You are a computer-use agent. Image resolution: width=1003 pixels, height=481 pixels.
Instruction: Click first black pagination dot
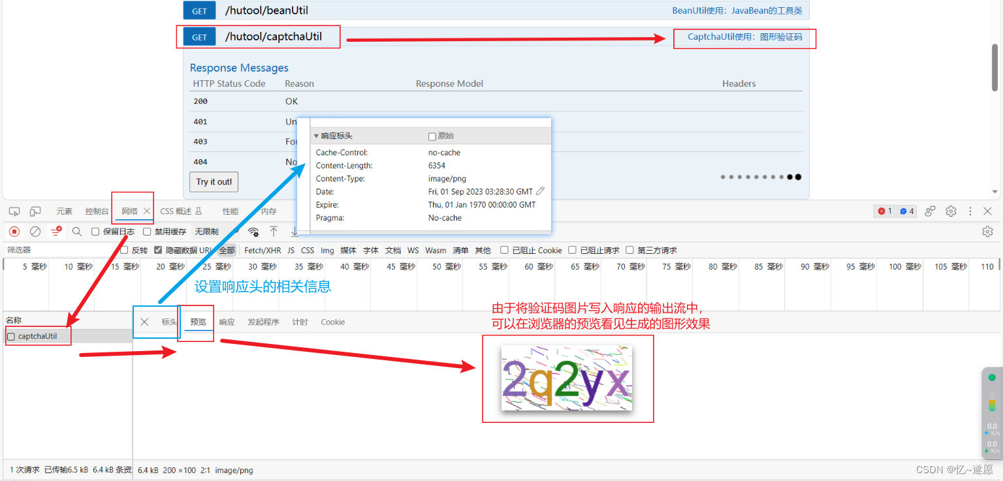(790, 177)
